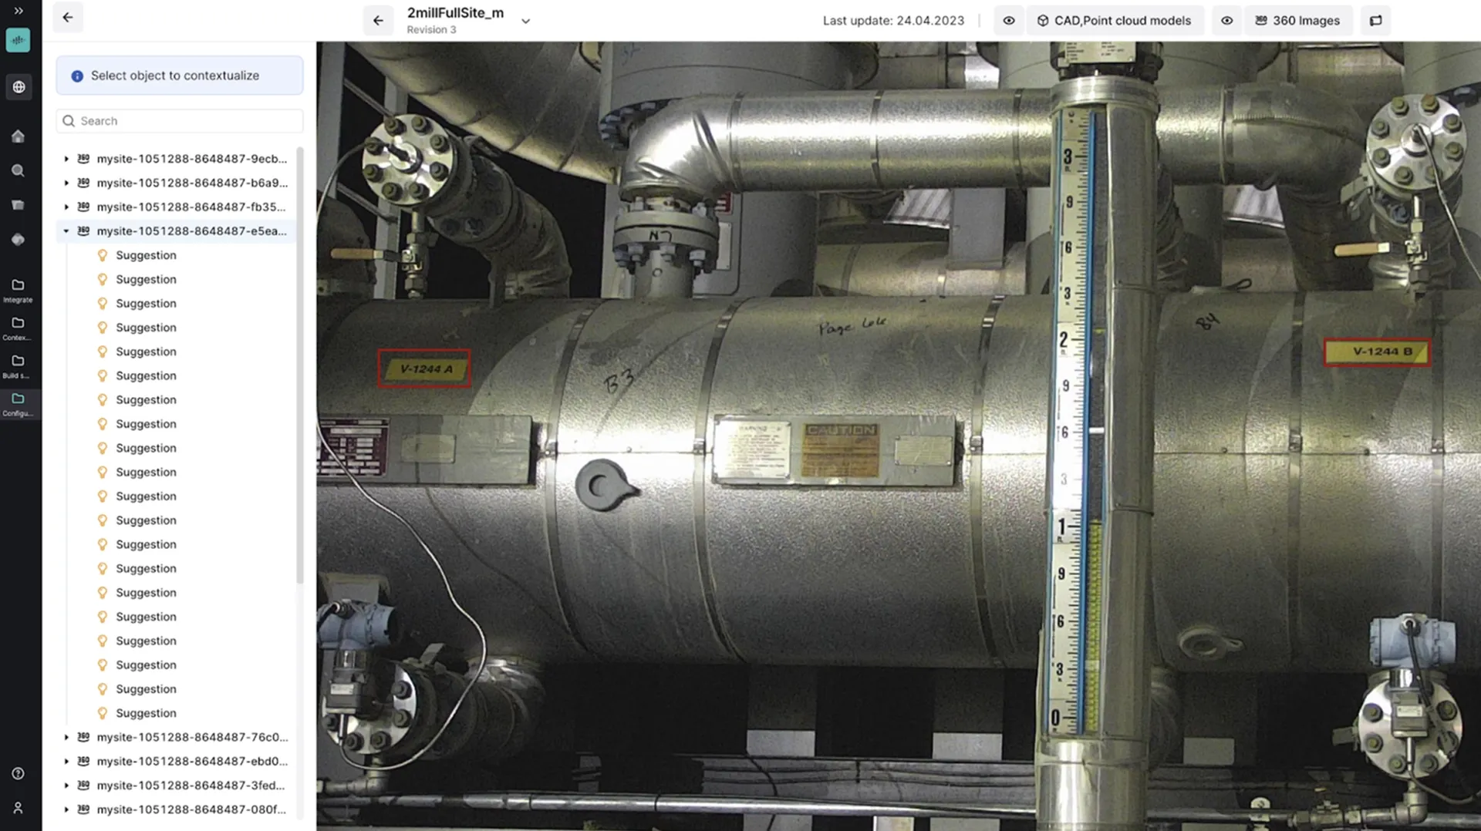This screenshot has width=1481, height=831.
Task: Expand the mysite-1051288-8648487-9ecb tree node
Action: tap(66, 159)
